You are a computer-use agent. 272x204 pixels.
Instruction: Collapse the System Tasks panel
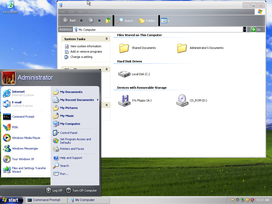tap(107, 39)
